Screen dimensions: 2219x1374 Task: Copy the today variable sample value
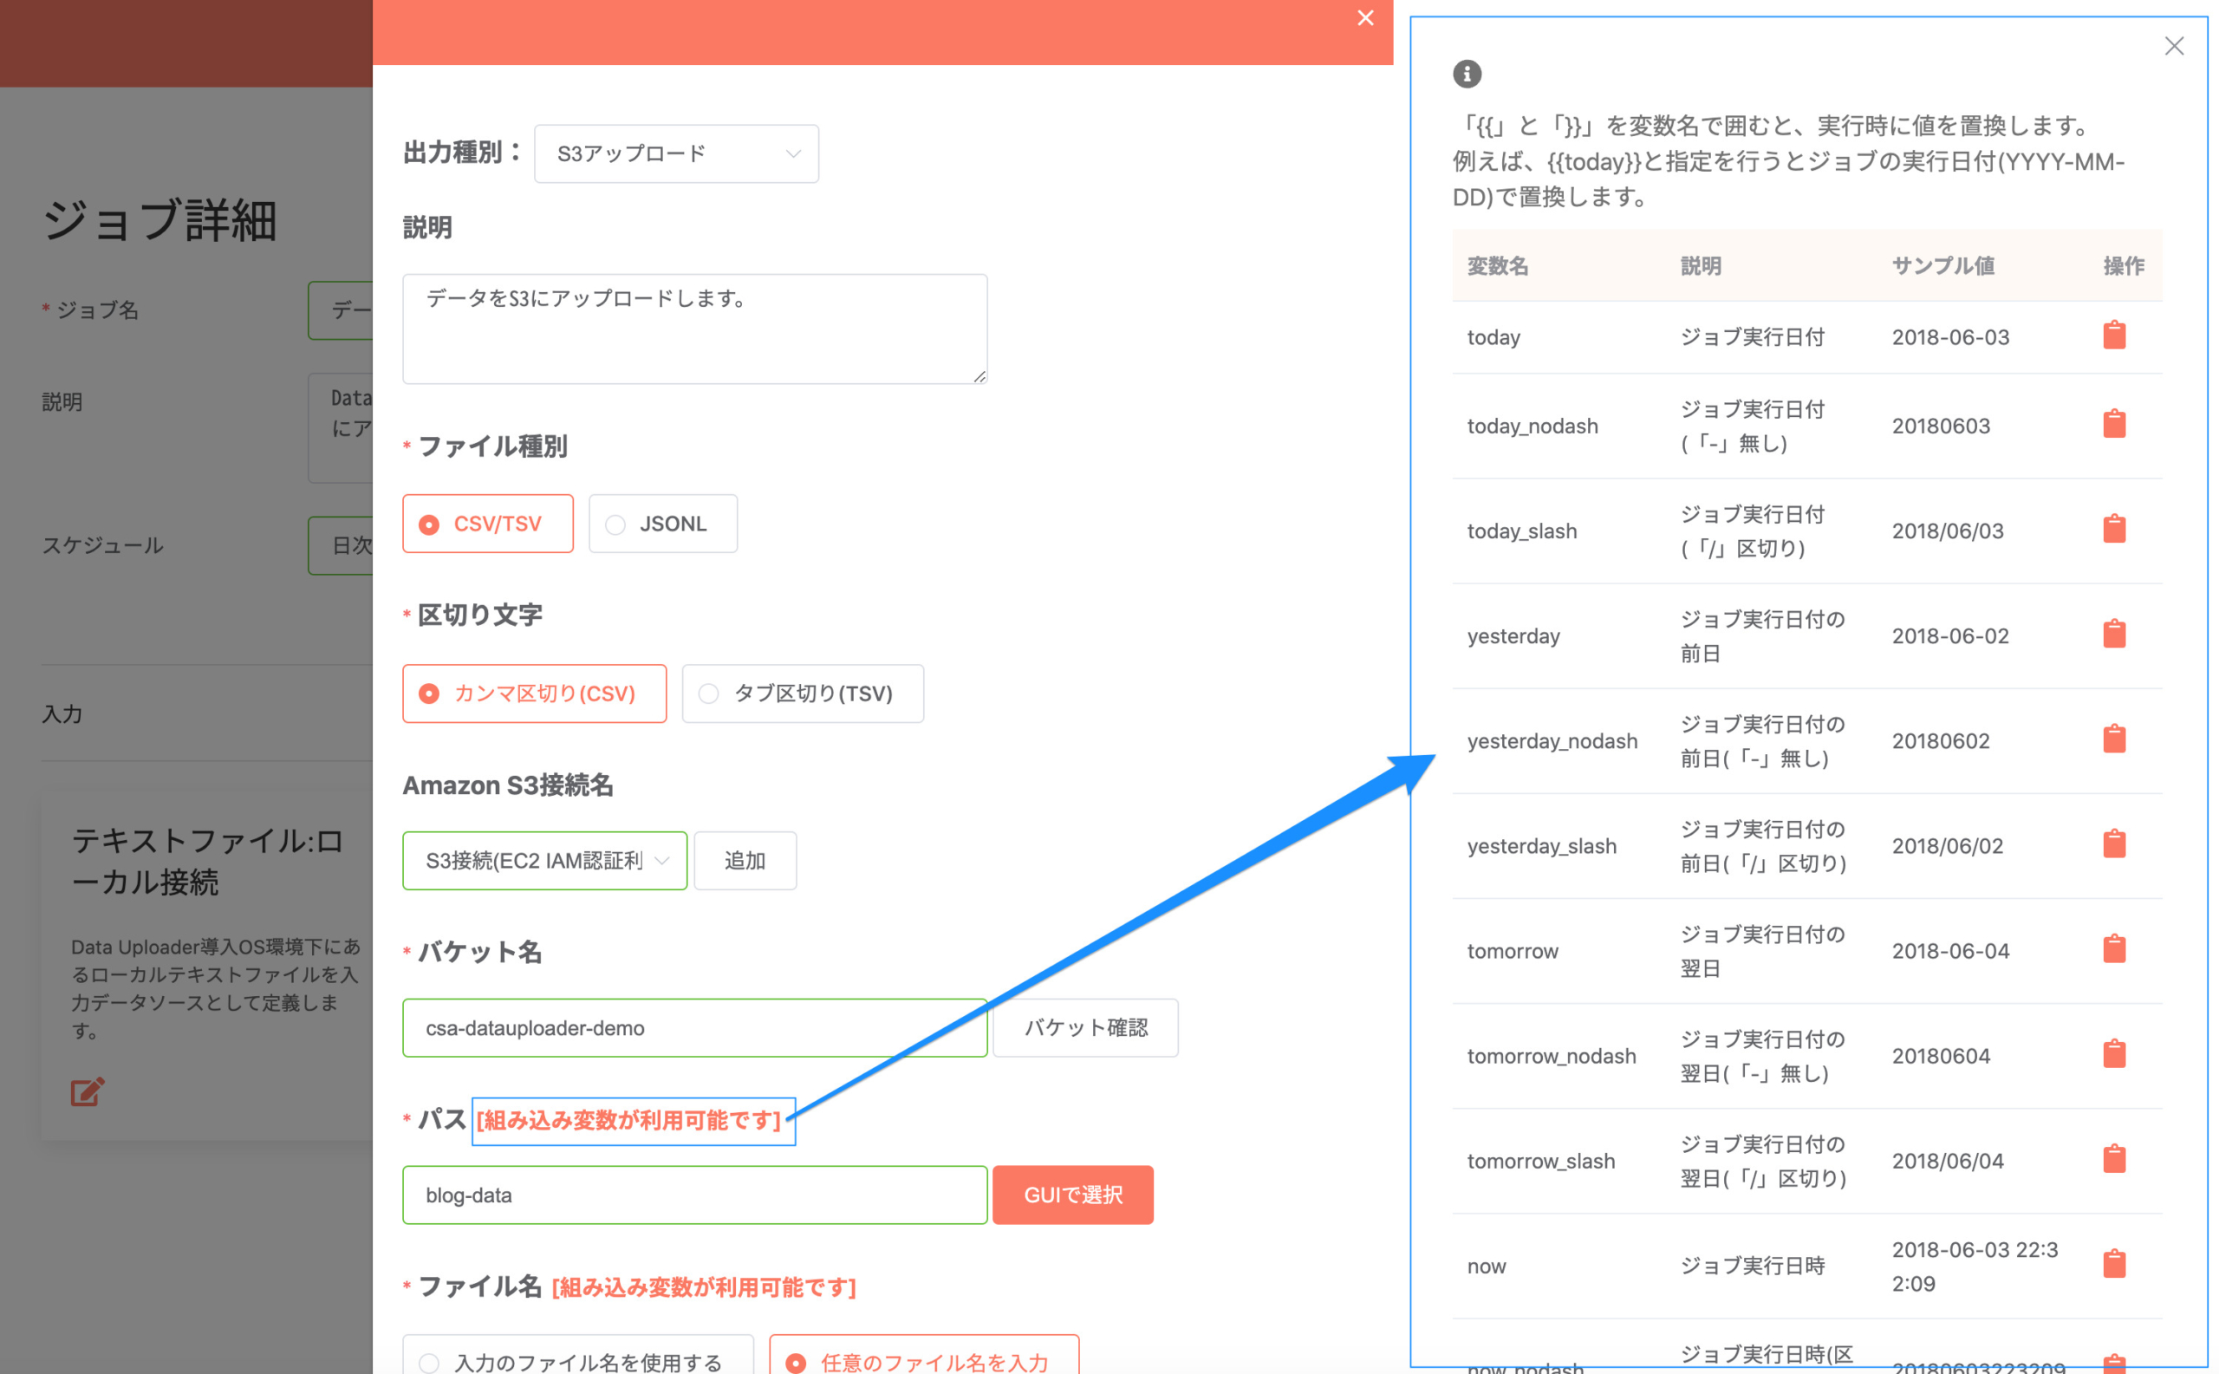click(x=2114, y=335)
